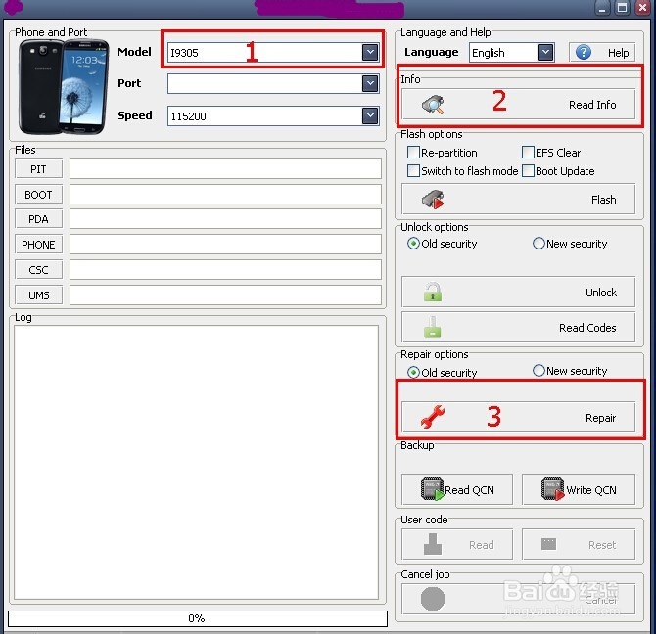Click the User code Read icon
This screenshot has width=656, height=634.
[x=433, y=544]
